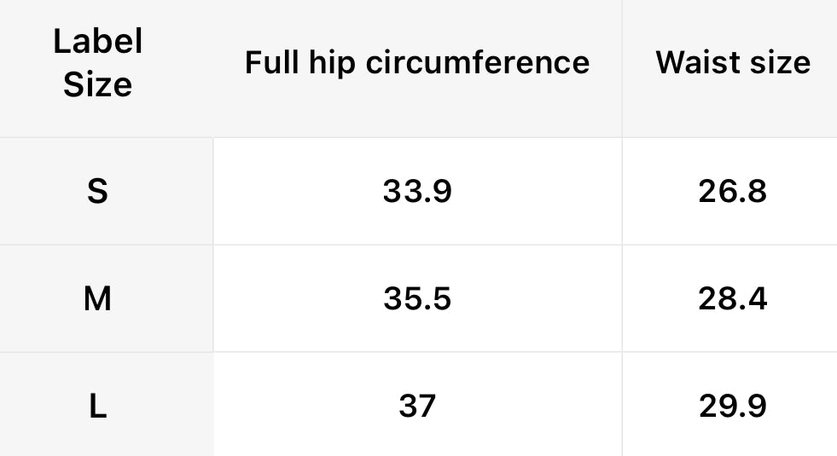This screenshot has height=456, width=837.
Task: Click the Label Size column header
Action: click(98, 63)
